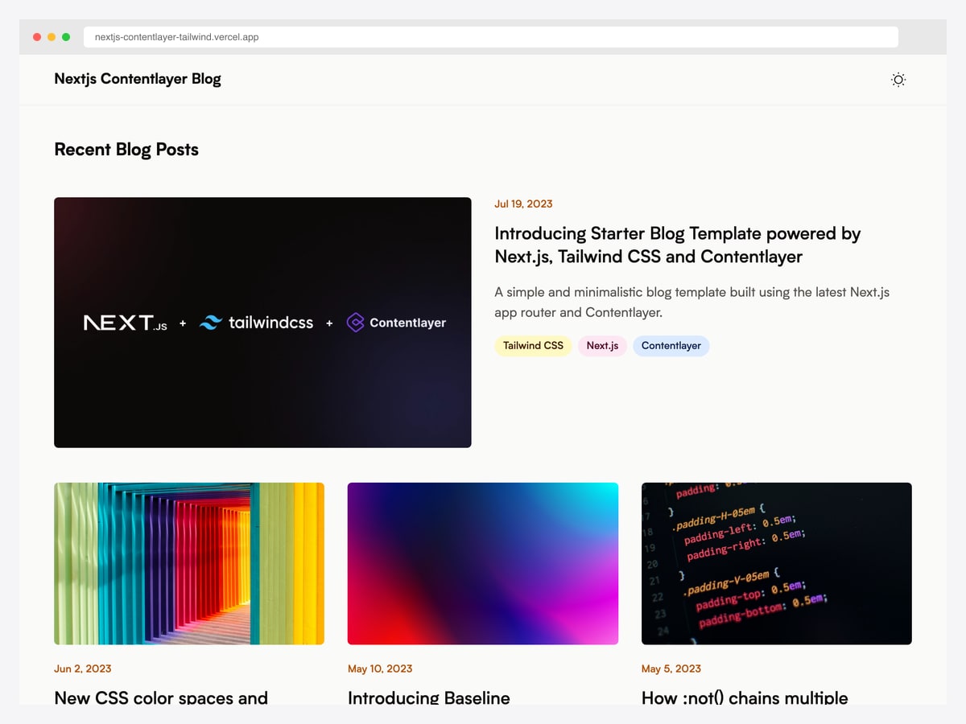Click the red close window dot
This screenshot has width=966, height=724.
click(37, 37)
